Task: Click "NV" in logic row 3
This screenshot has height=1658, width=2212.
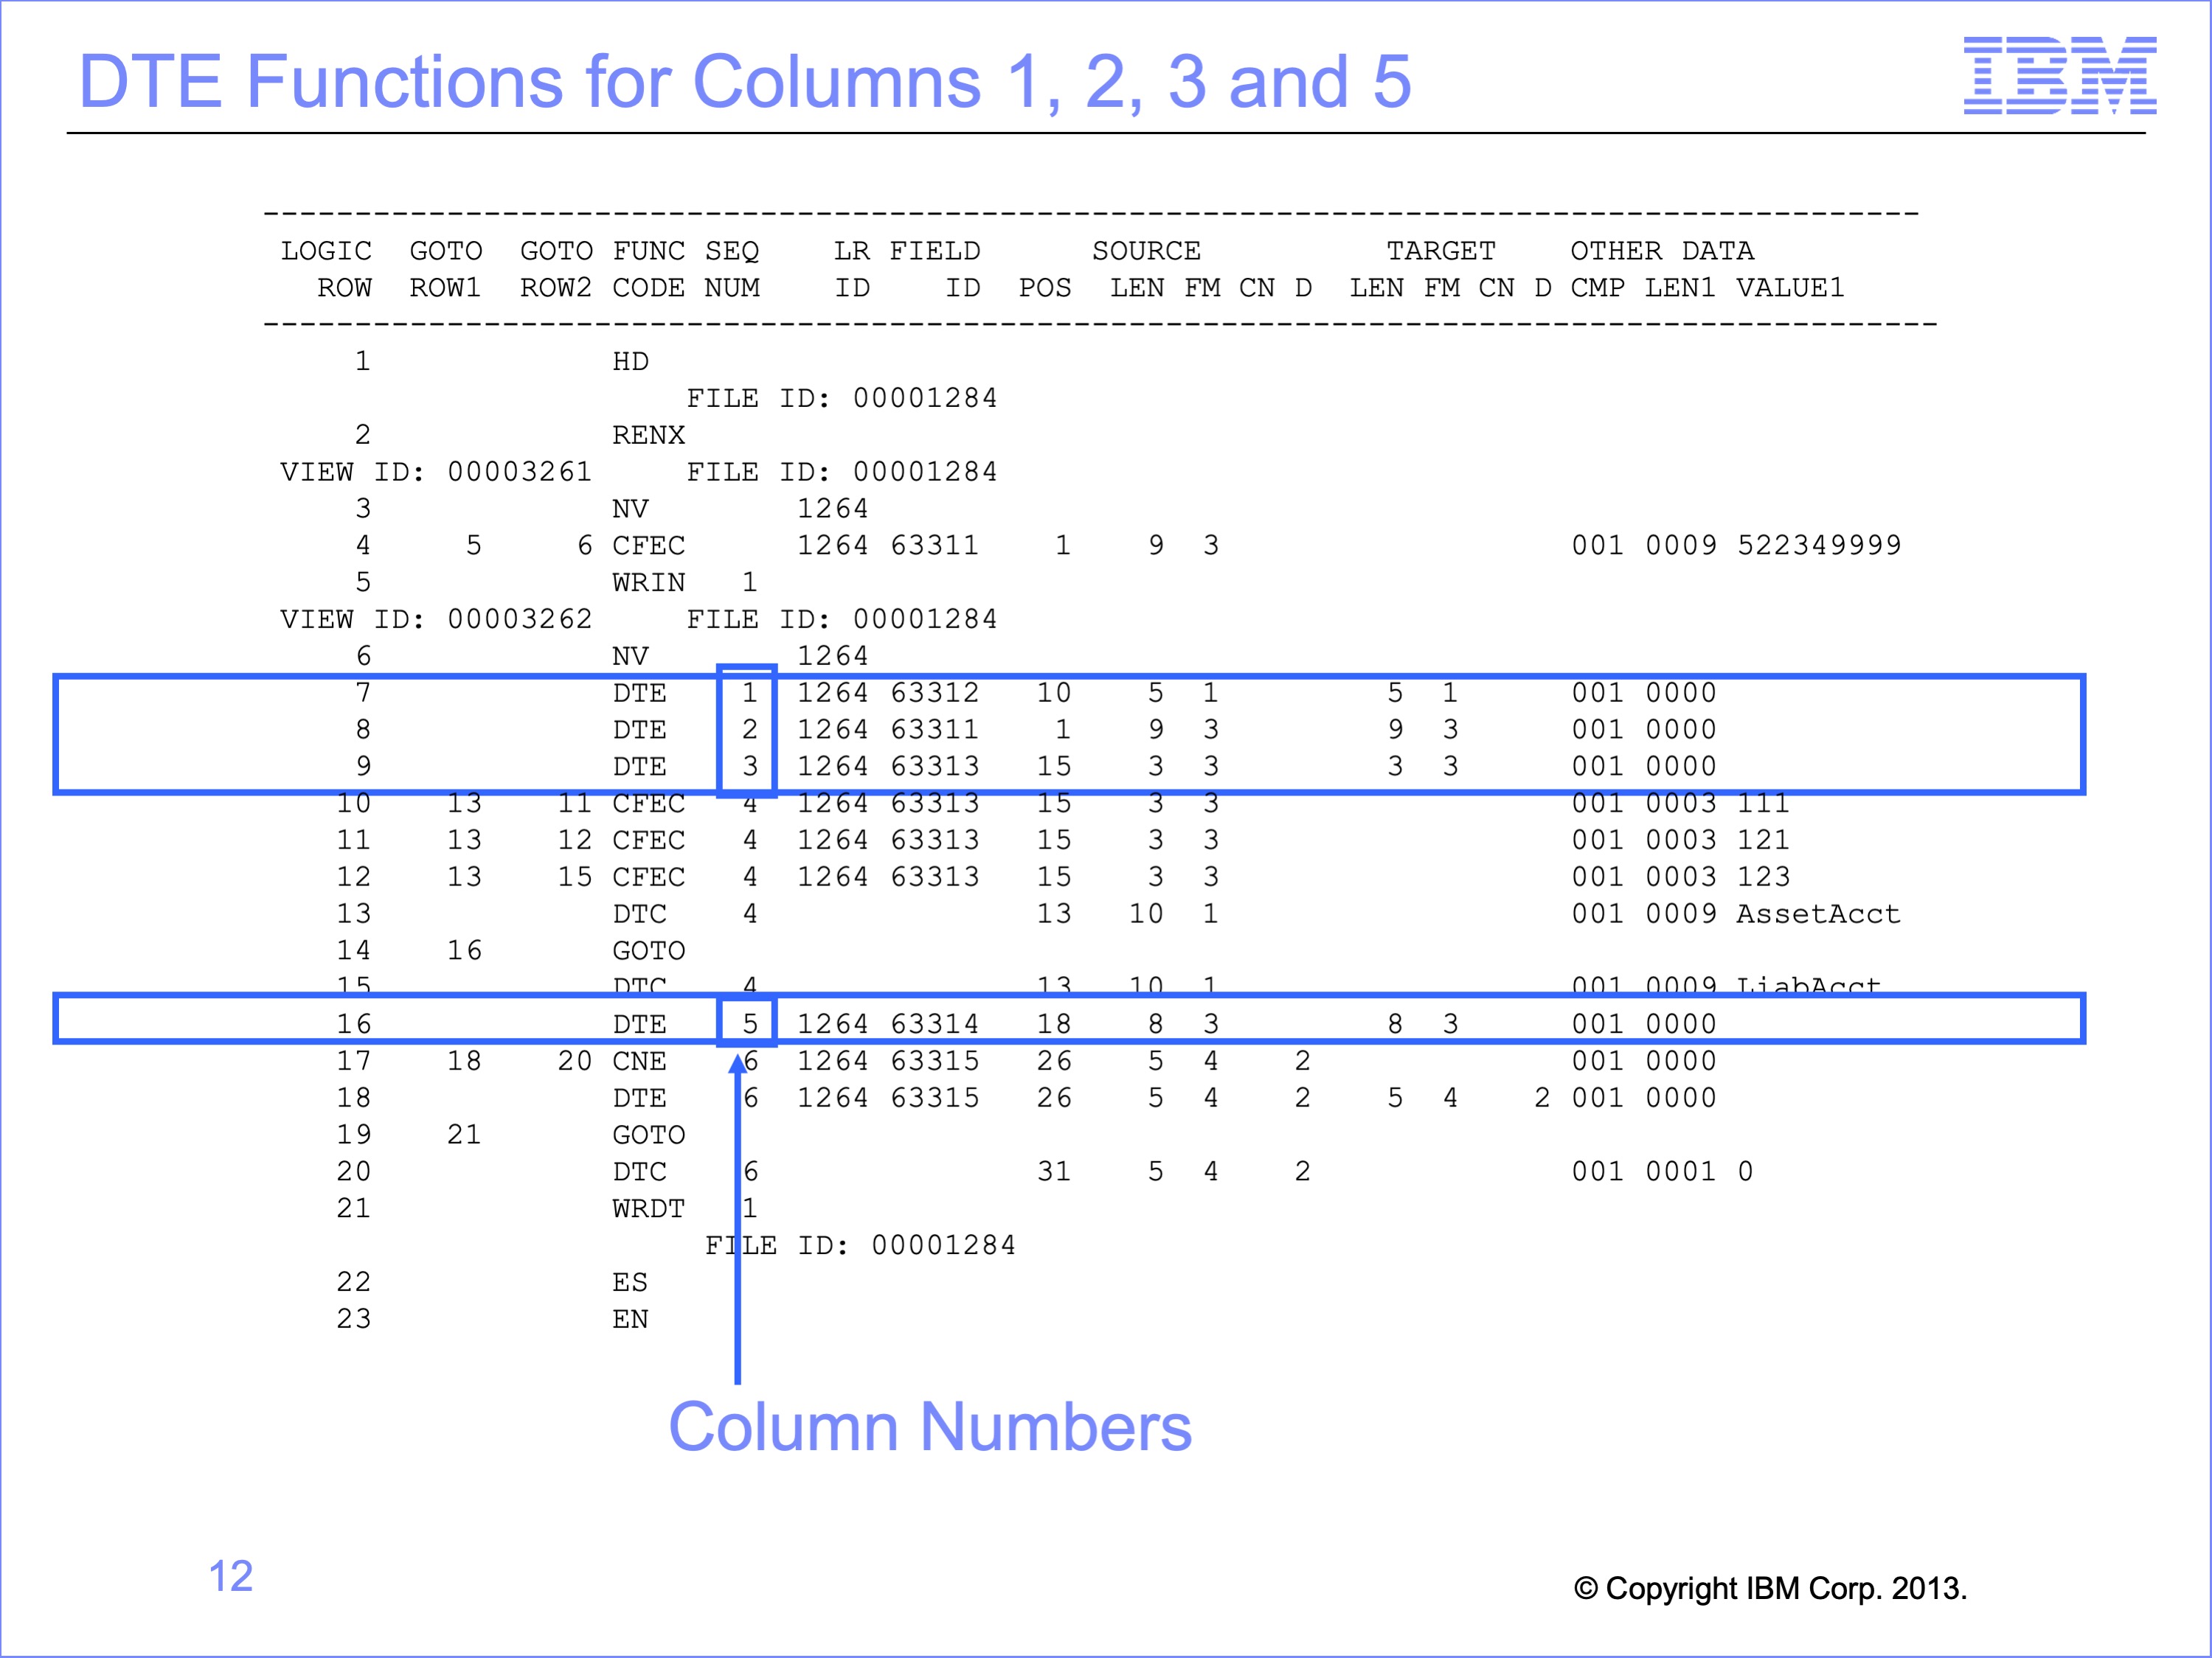Action: click(630, 509)
